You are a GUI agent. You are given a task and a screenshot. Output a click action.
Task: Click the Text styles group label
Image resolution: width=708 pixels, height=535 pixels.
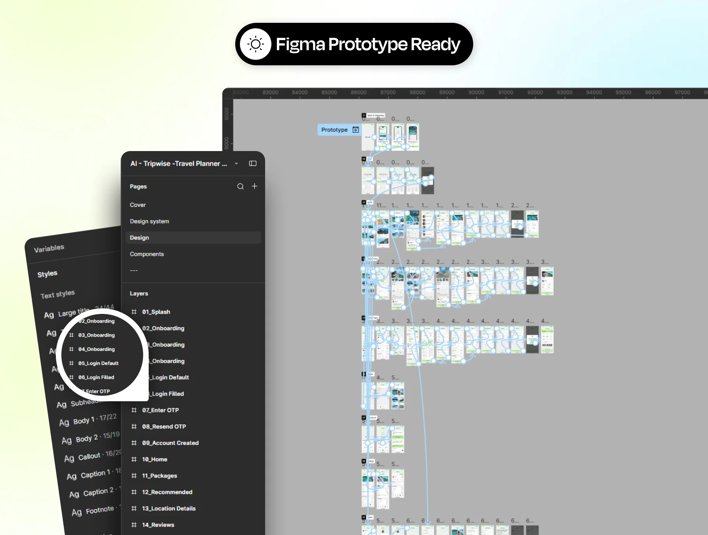tap(57, 294)
